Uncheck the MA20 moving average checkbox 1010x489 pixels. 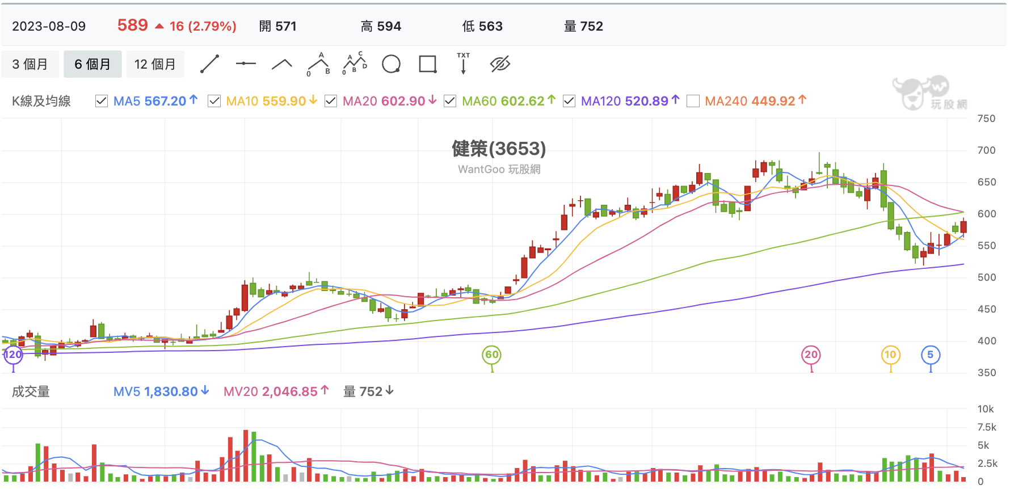pyautogui.click(x=331, y=101)
